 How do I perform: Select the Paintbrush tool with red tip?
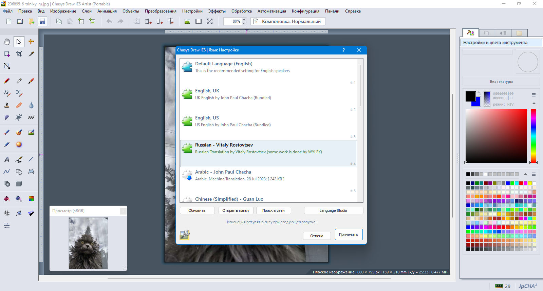(31, 81)
